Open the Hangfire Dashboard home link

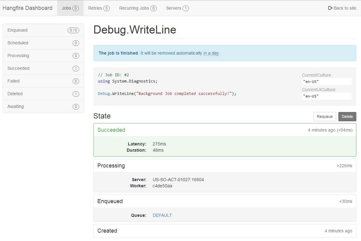(27, 8)
